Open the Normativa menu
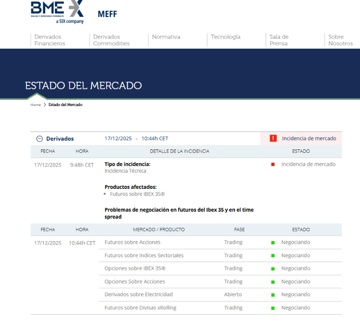The image size is (360, 323). (x=166, y=37)
